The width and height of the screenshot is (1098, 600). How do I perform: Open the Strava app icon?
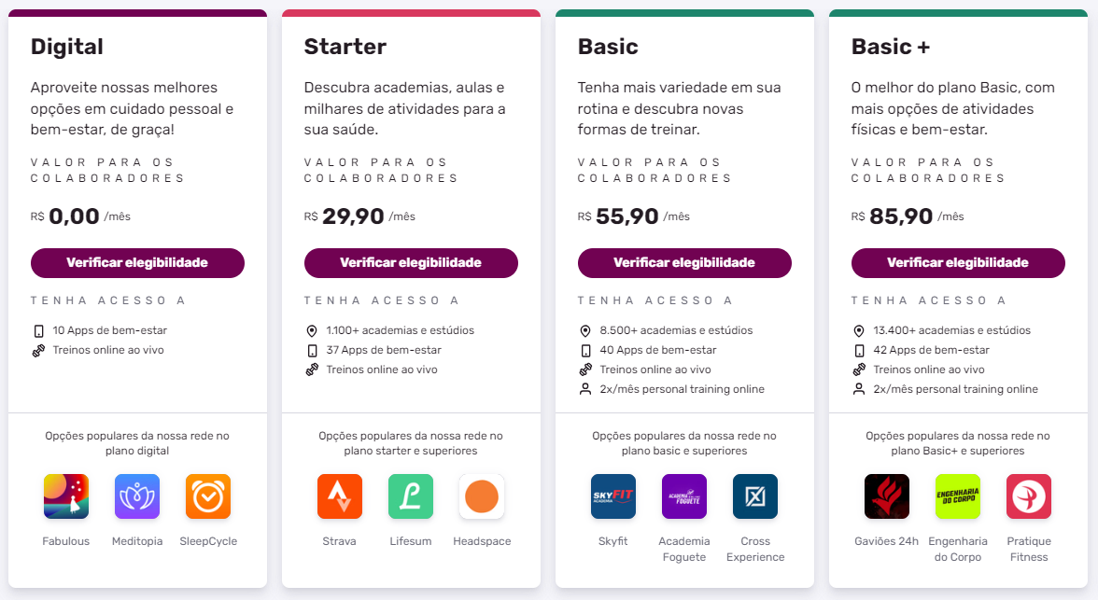pyautogui.click(x=340, y=496)
